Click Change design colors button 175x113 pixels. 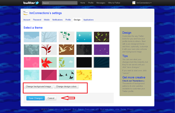[66, 87]
